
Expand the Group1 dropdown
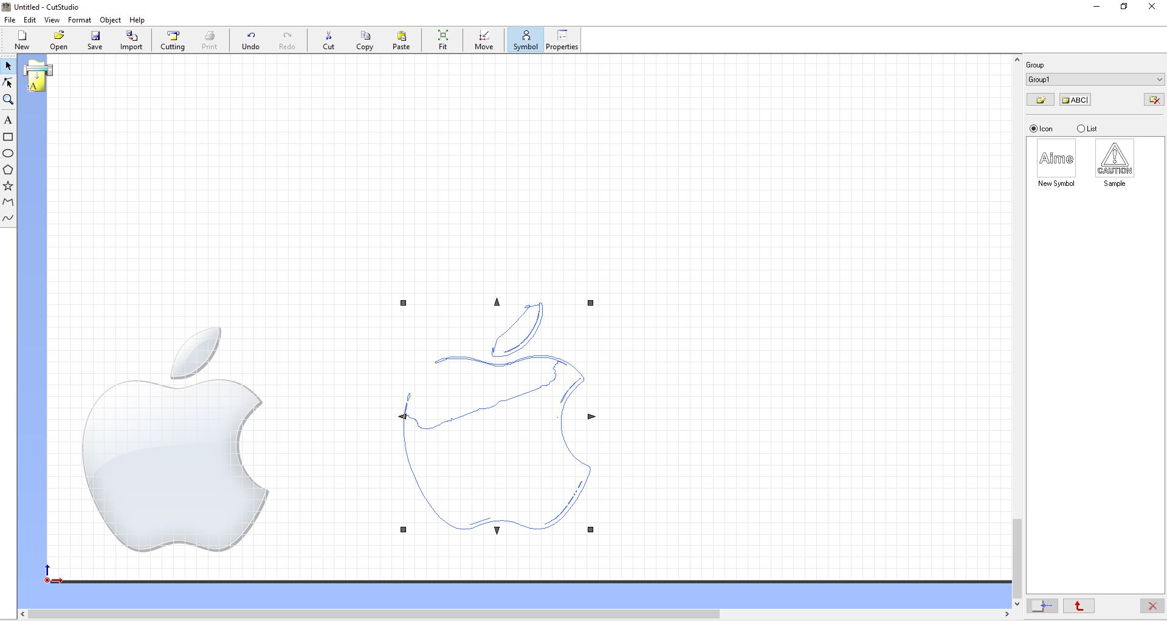pyautogui.click(x=1095, y=80)
